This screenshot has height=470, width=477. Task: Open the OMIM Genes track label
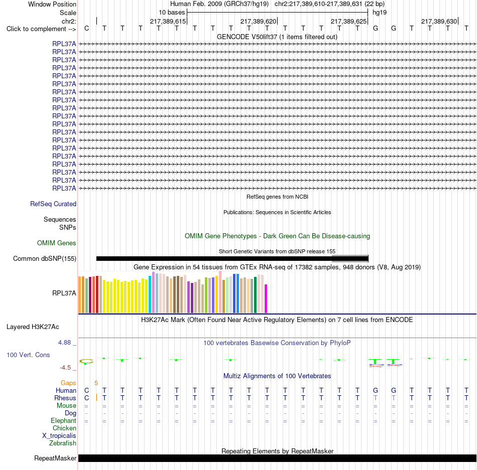coord(56,243)
